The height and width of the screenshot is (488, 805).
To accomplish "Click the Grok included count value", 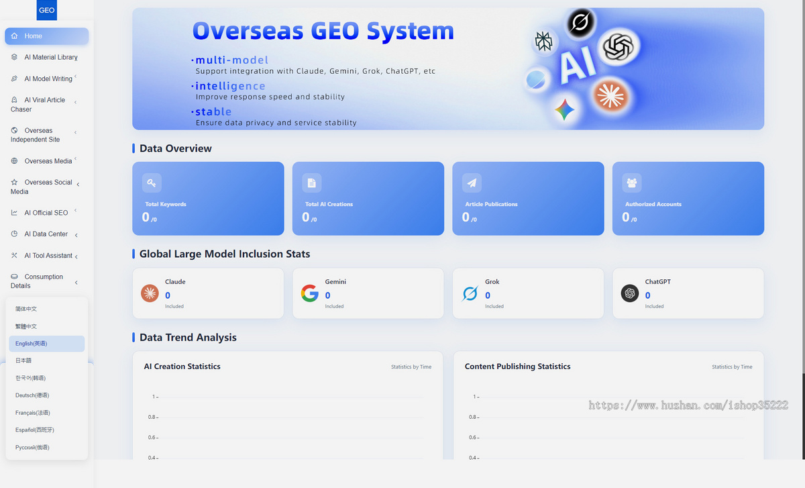I will pos(488,295).
